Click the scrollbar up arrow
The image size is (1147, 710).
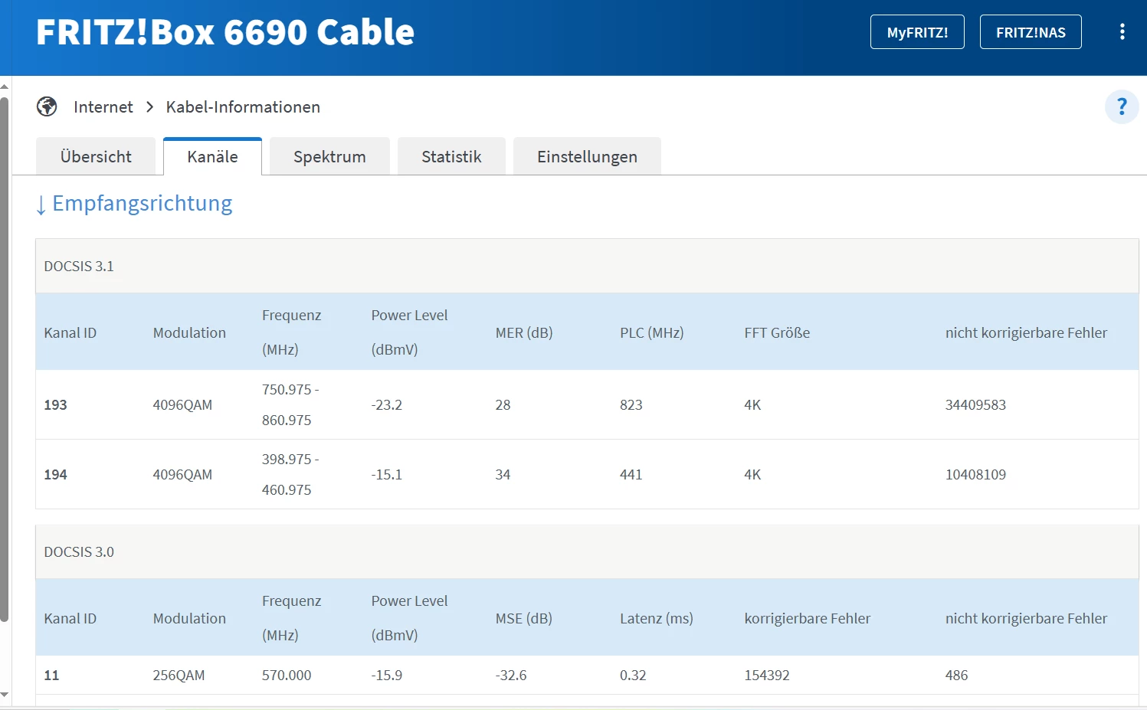(5, 86)
